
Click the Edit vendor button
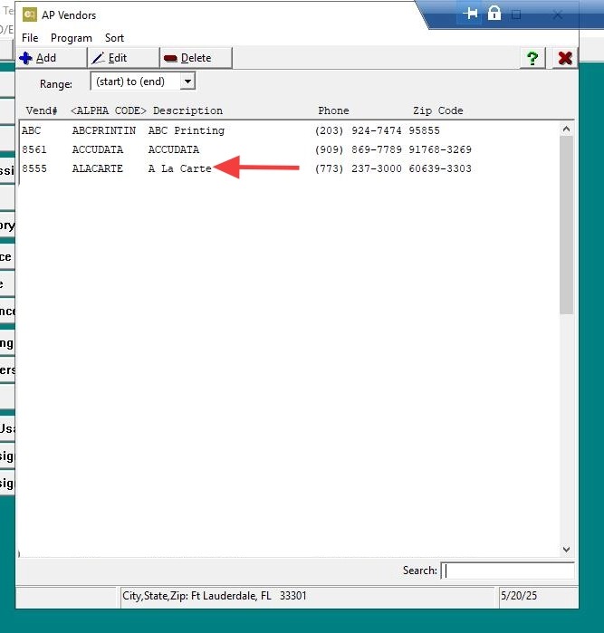point(123,58)
